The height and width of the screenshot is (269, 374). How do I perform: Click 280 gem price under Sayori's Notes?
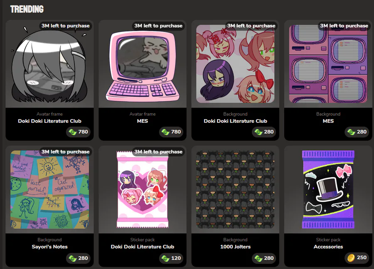79,258
